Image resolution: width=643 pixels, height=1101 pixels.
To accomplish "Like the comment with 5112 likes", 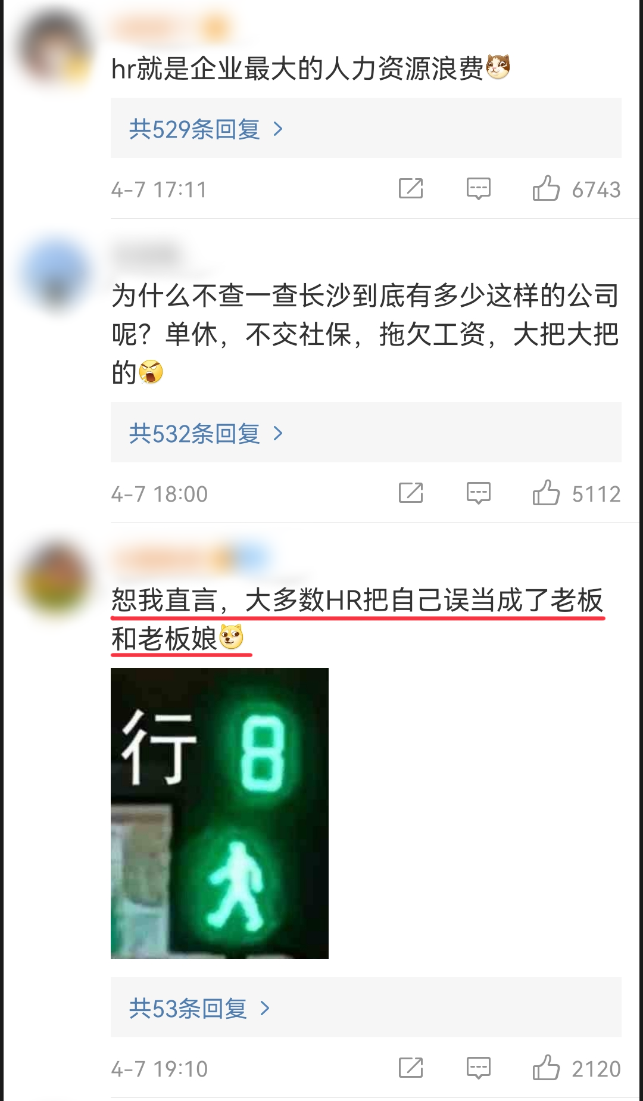I will 546,493.
